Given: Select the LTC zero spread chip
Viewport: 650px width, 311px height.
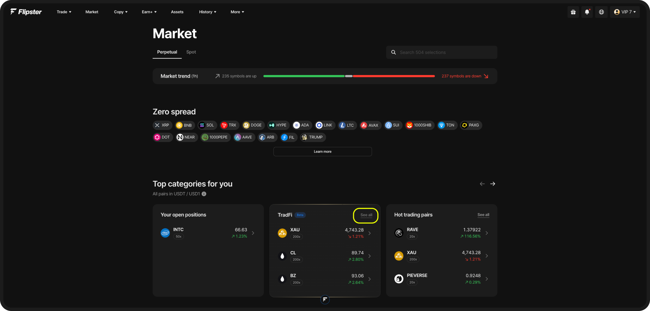Looking at the screenshot, I should 347,125.
